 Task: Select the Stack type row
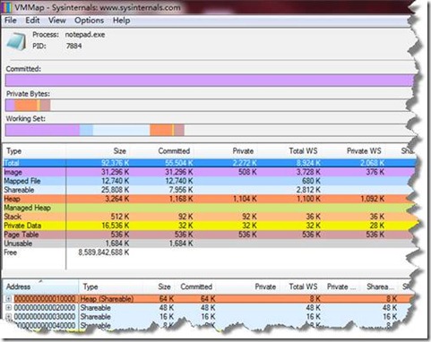click(209, 217)
